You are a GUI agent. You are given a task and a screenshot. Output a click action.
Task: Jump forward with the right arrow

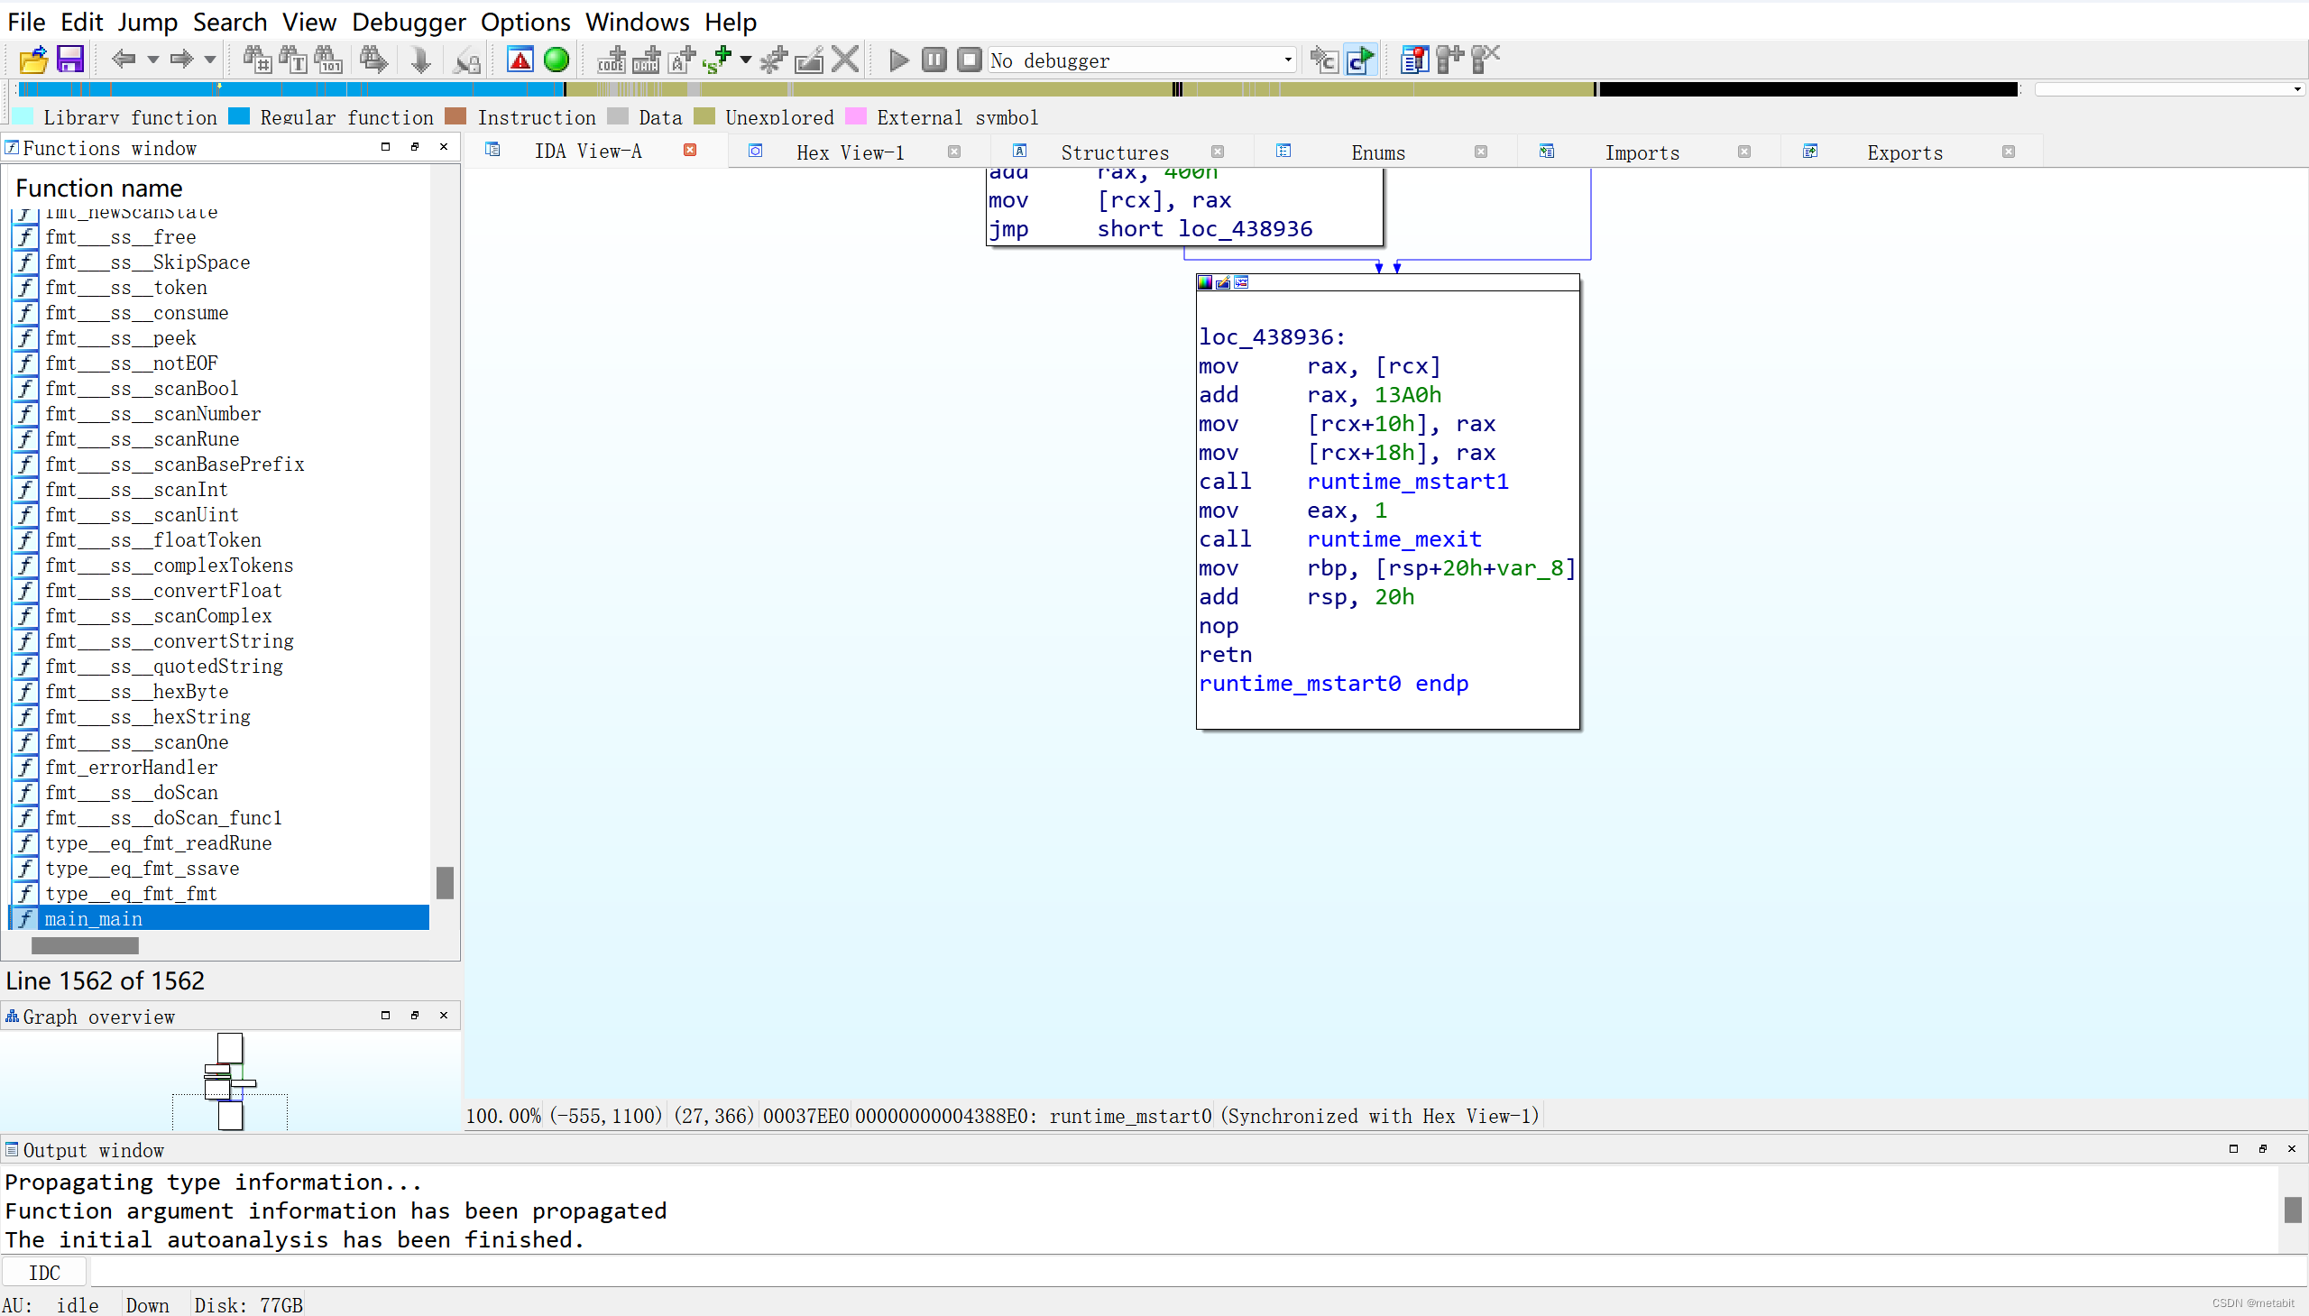tap(181, 60)
